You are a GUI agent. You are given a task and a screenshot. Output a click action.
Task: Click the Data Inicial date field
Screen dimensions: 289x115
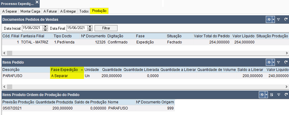point(33,28)
